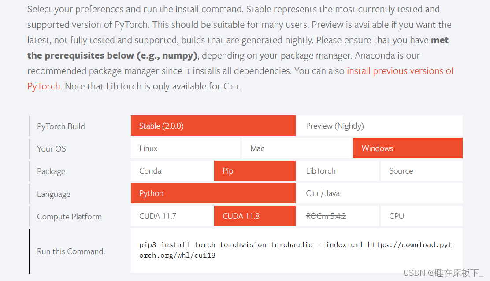The width and height of the screenshot is (490, 281).
Task: Open the install previous versions of PyTorch link
Action: pyautogui.click(x=400, y=71)
